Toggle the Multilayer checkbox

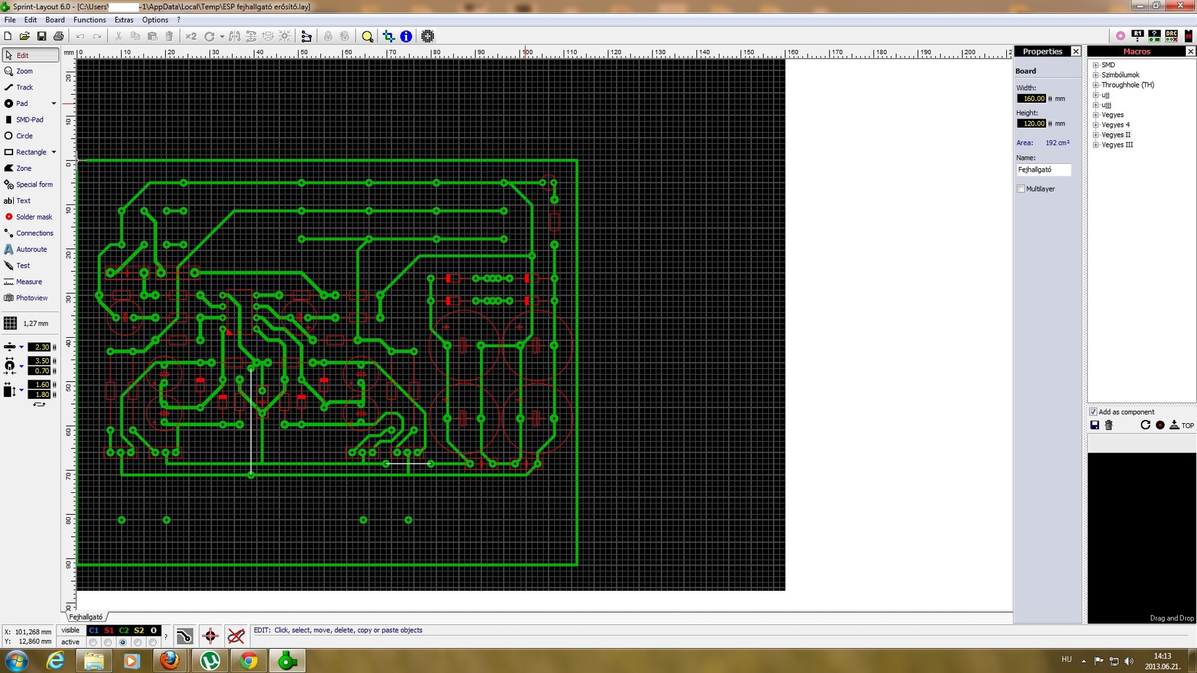pos(1021,189)
